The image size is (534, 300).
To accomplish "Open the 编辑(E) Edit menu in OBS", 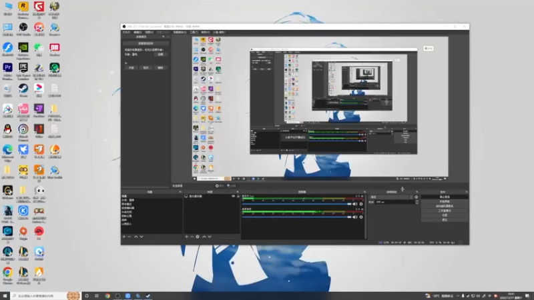I will [138, 32].
